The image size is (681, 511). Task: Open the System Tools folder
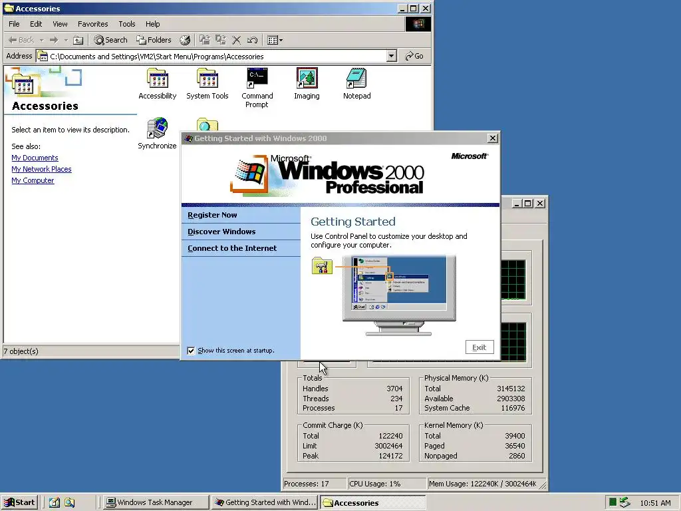click(207, 83)
